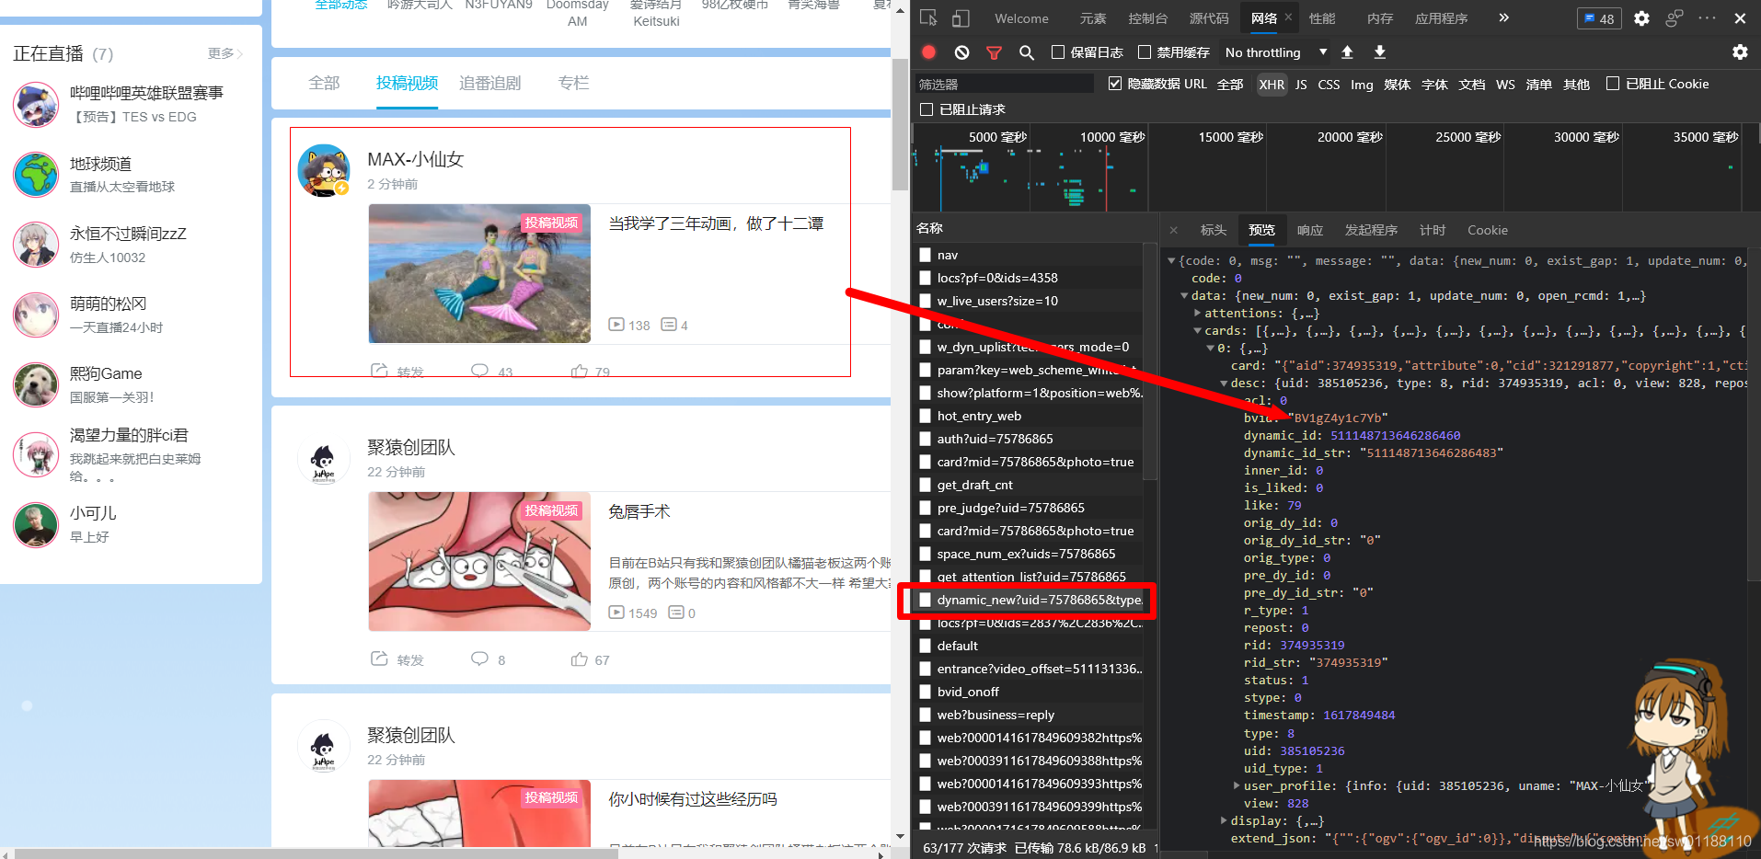Open the mermaid video thumbnail

(x=479, y=273)
